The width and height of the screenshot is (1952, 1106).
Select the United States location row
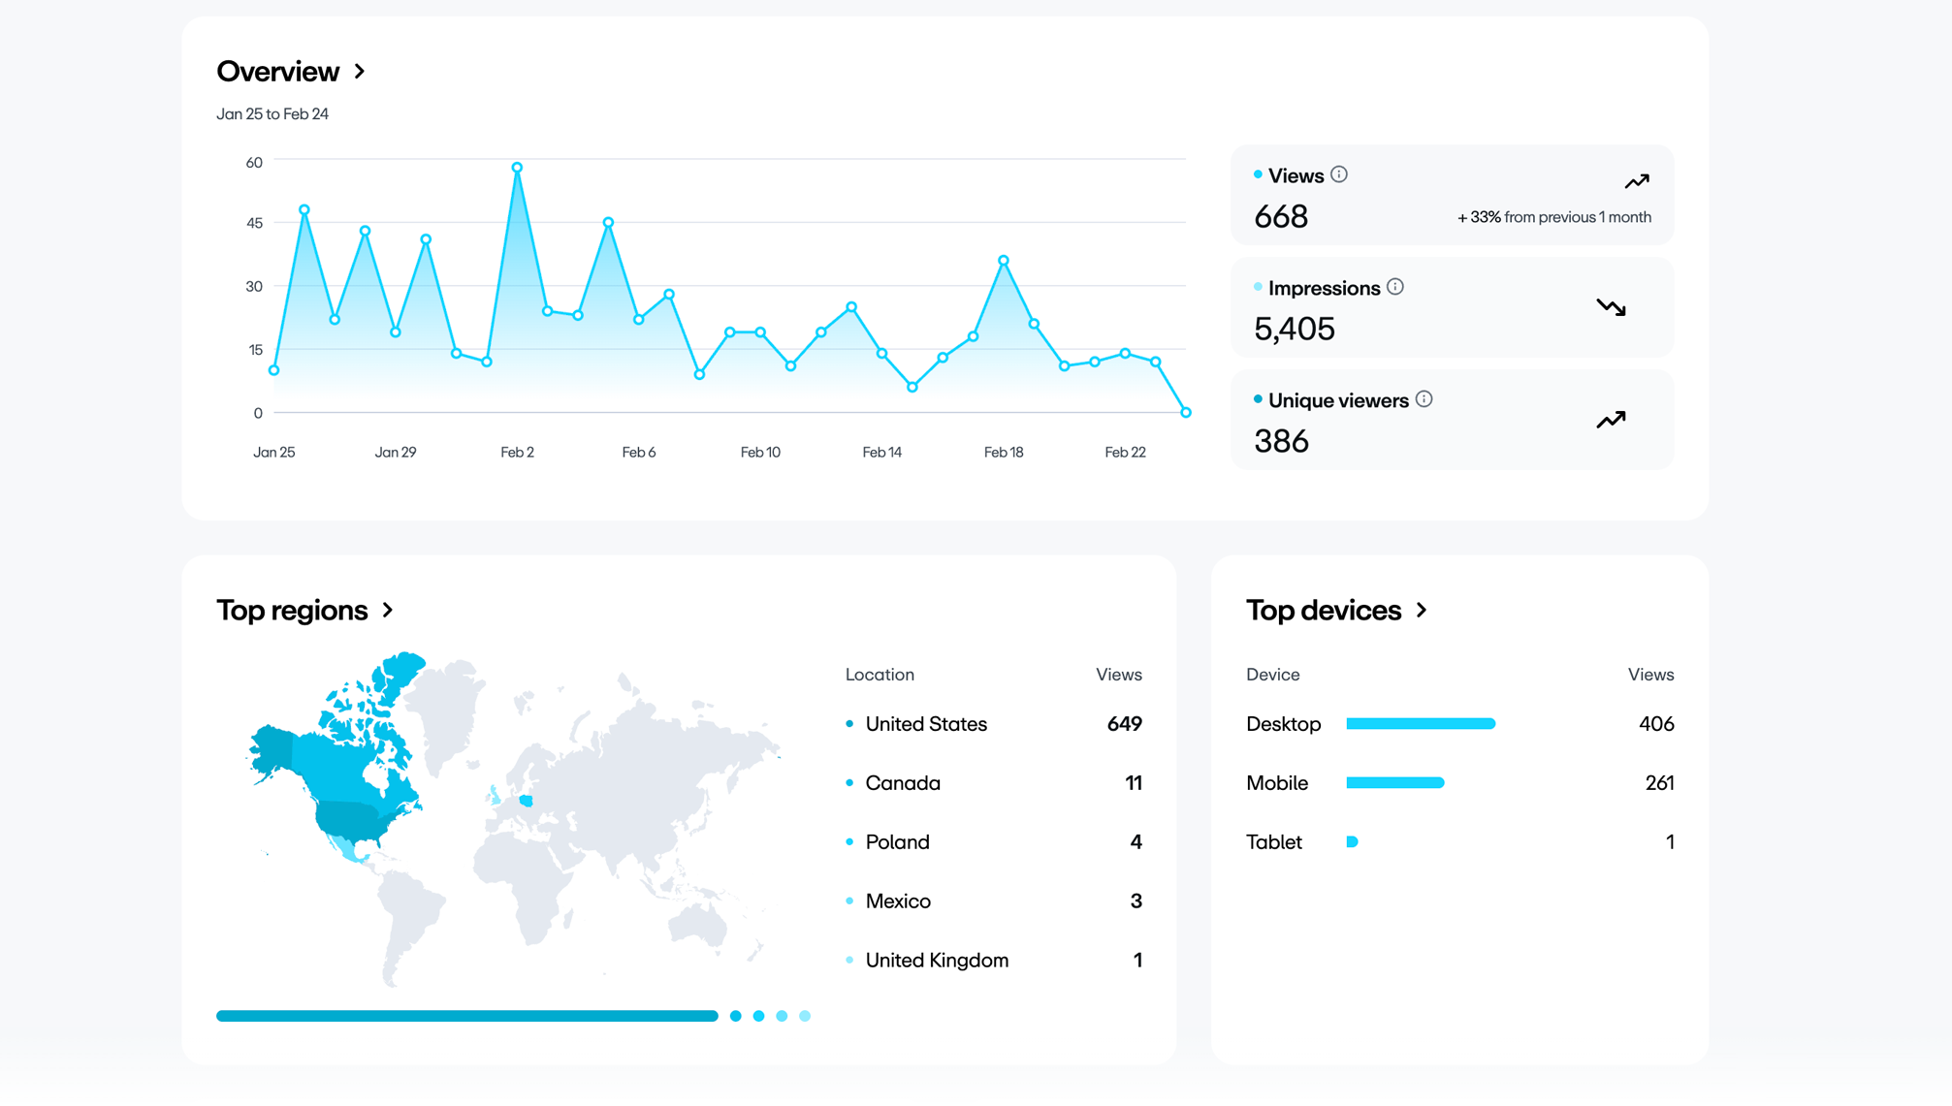(993, 724)
